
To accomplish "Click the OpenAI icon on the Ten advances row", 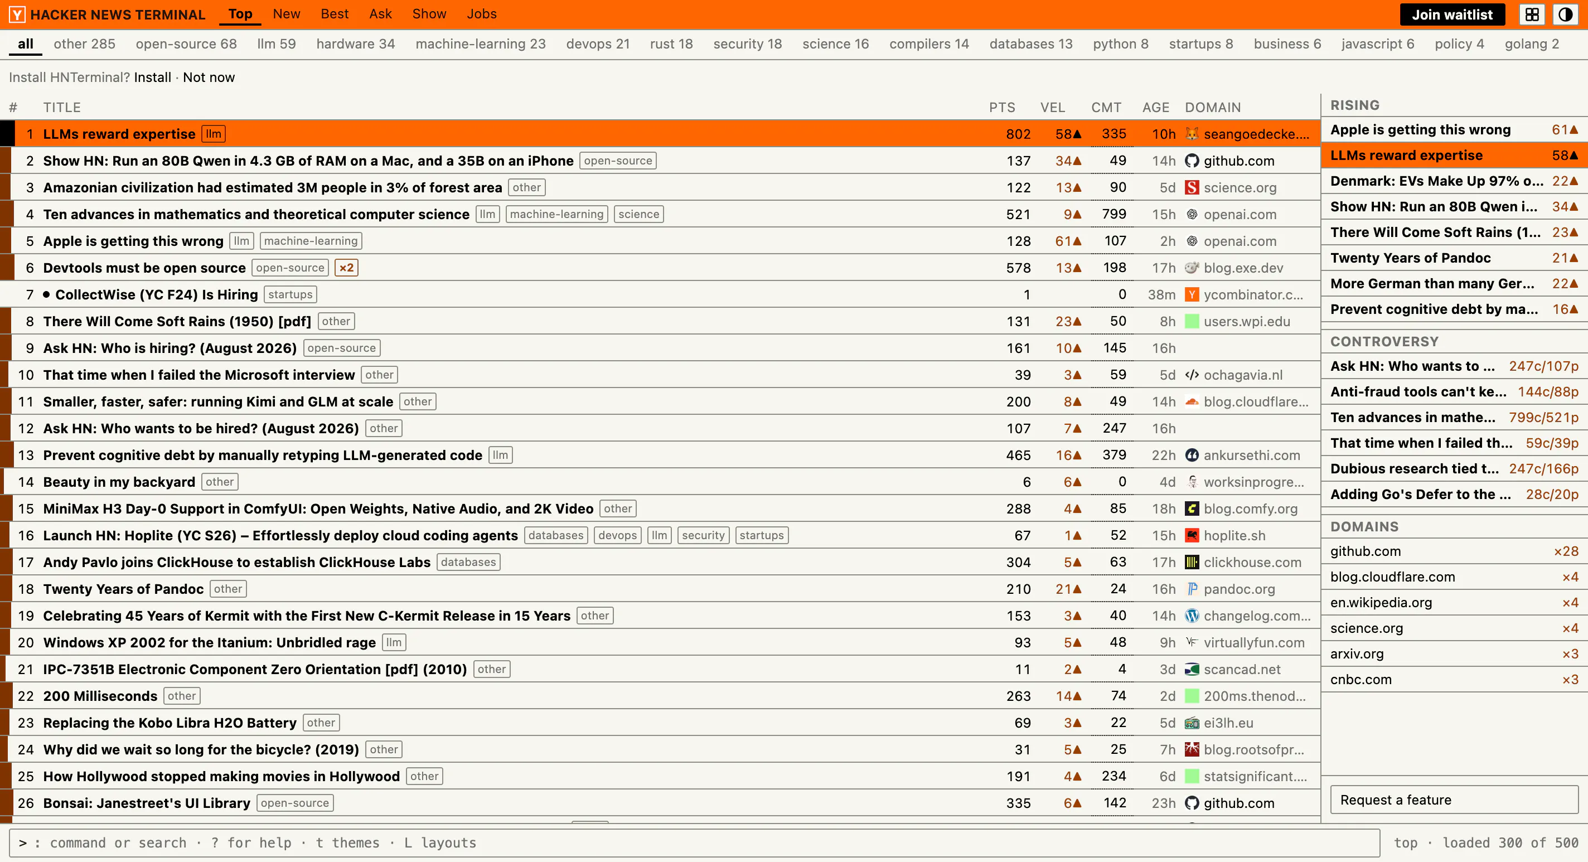I will pos(1192,215).
